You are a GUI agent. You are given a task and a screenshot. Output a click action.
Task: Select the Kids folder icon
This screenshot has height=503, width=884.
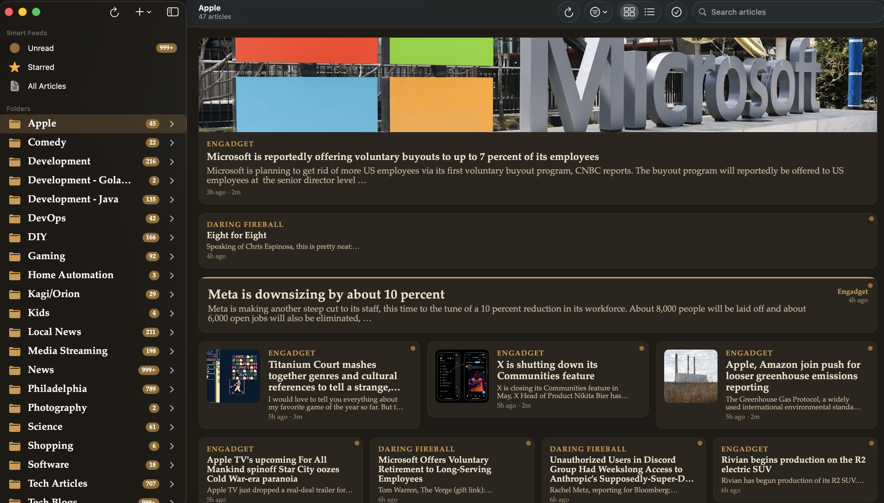[15, 313]
